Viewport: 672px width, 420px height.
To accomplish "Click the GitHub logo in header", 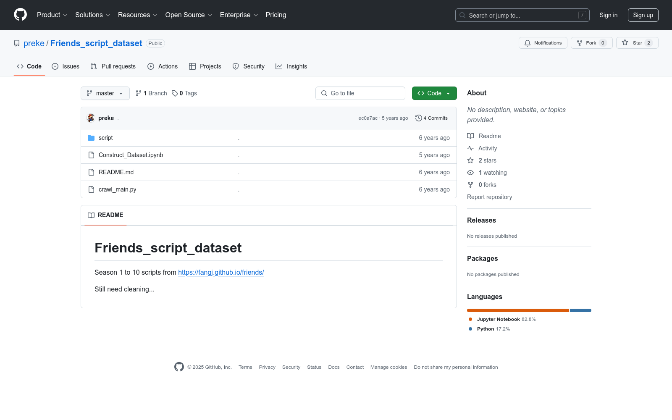I will coord(20,15).
